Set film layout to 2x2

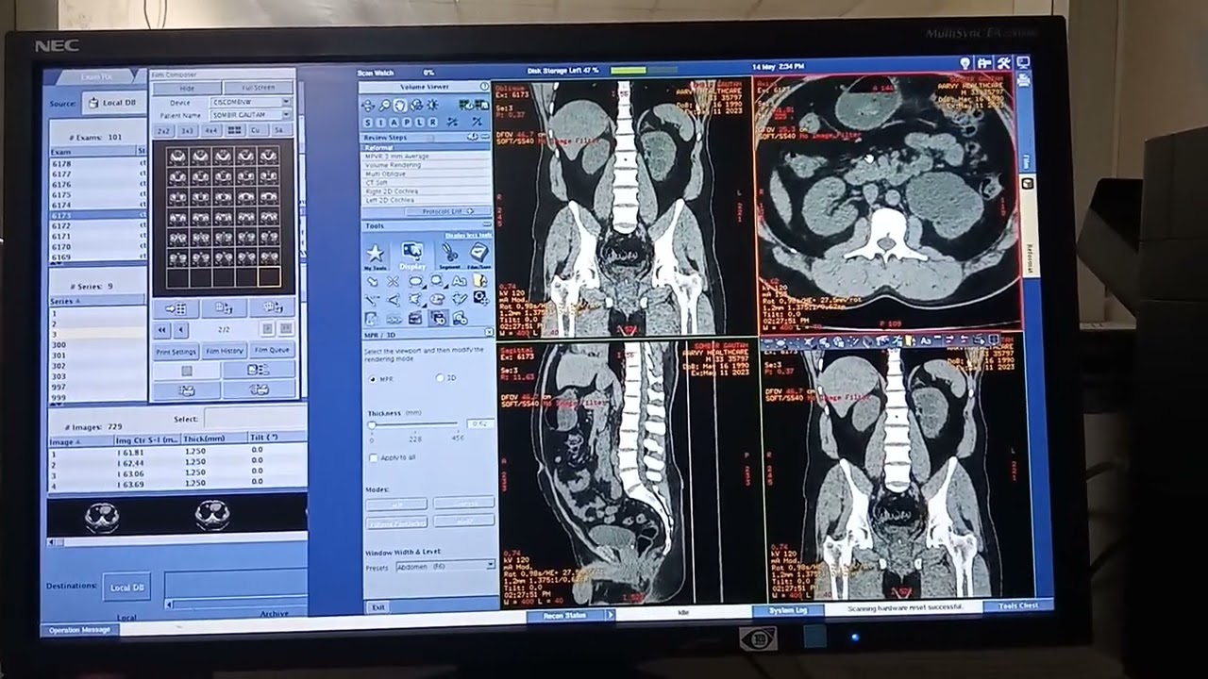tap(163, 130)
